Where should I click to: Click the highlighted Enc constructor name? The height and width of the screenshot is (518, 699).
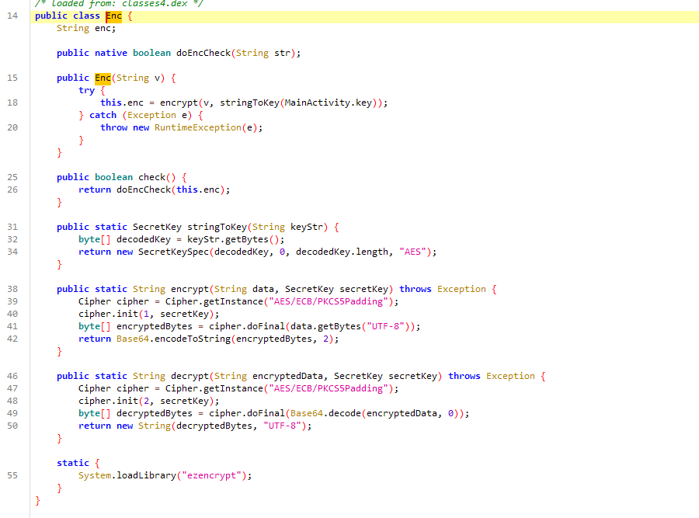click(x=103, y=78)
